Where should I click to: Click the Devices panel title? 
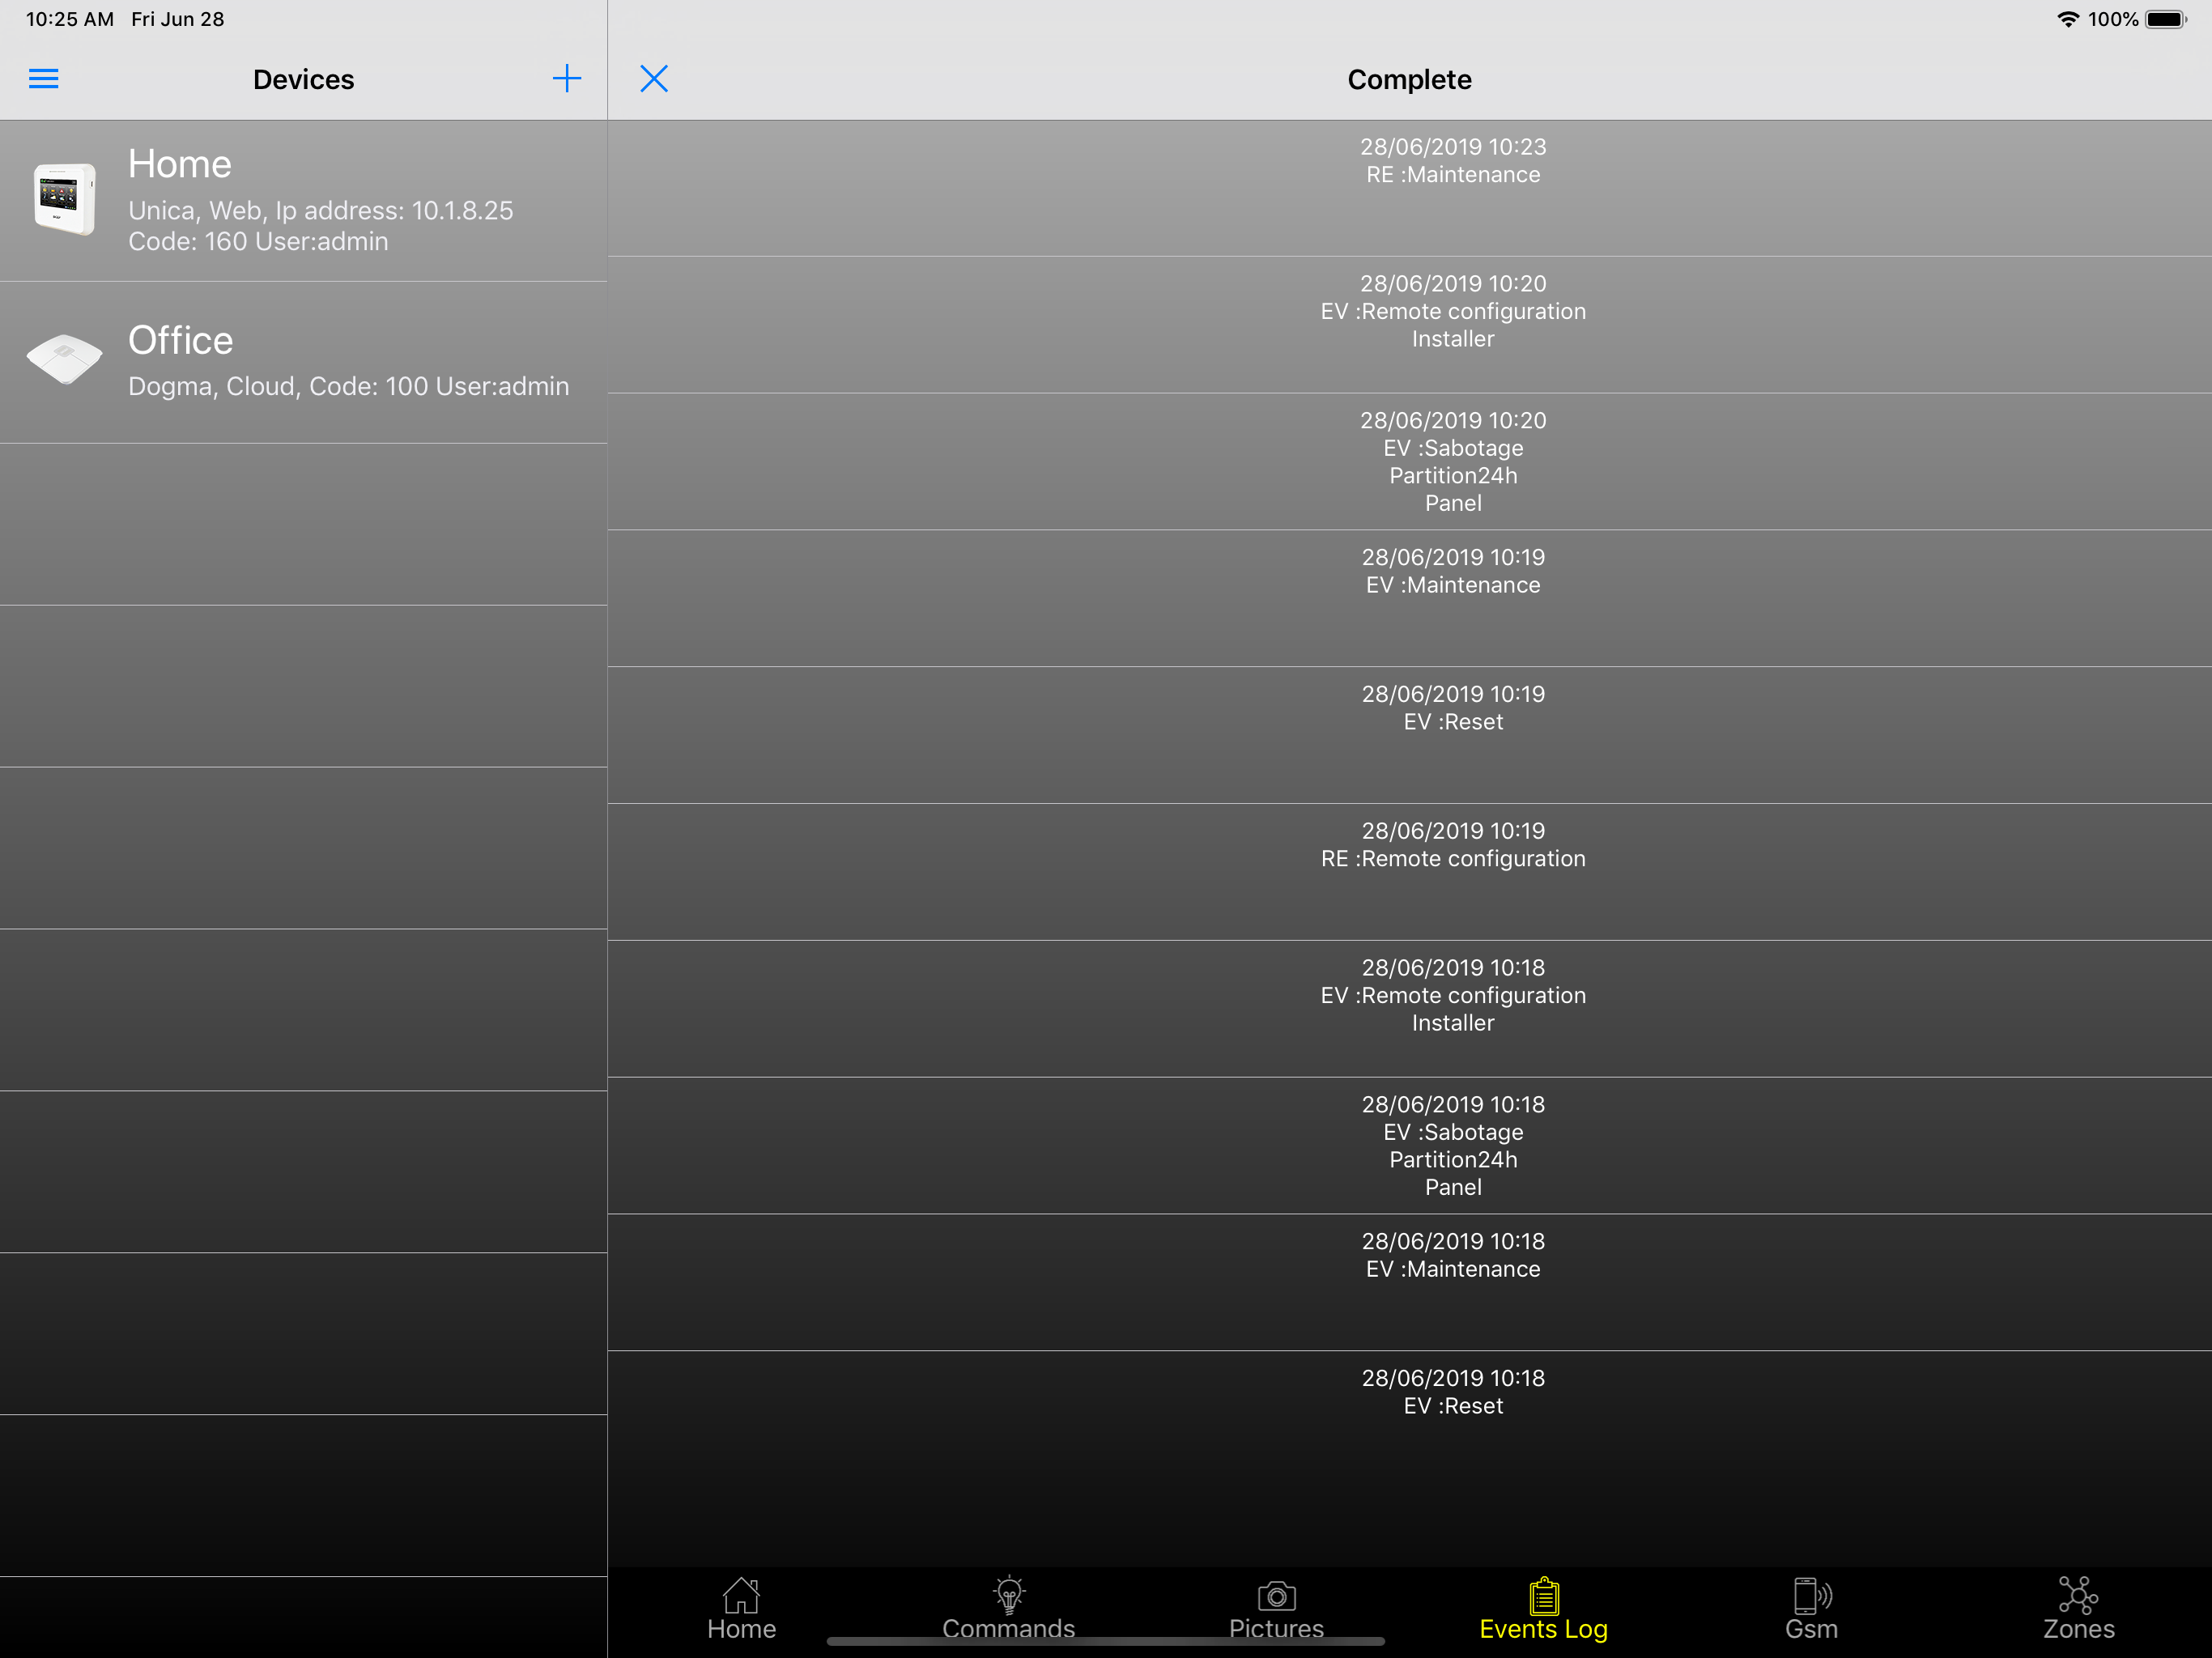pos(304,80)
